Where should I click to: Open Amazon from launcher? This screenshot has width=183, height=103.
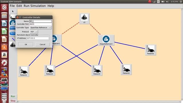[x=4, y=55]
